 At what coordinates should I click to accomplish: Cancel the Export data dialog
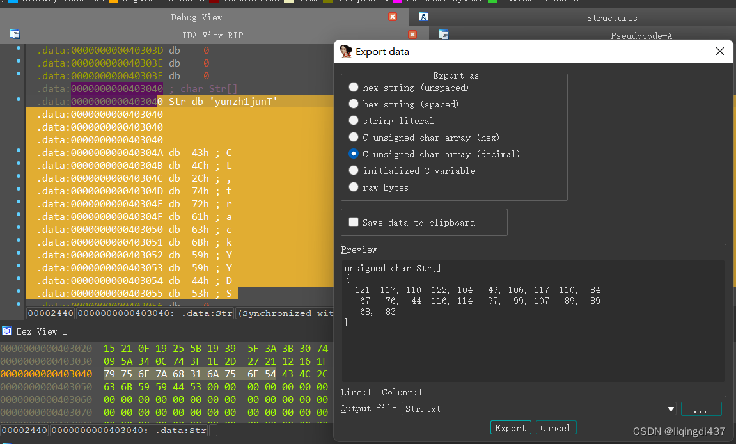tap(556, 427)
